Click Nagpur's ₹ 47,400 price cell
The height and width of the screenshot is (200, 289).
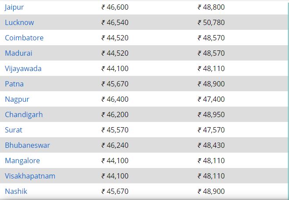pos(211,99)
